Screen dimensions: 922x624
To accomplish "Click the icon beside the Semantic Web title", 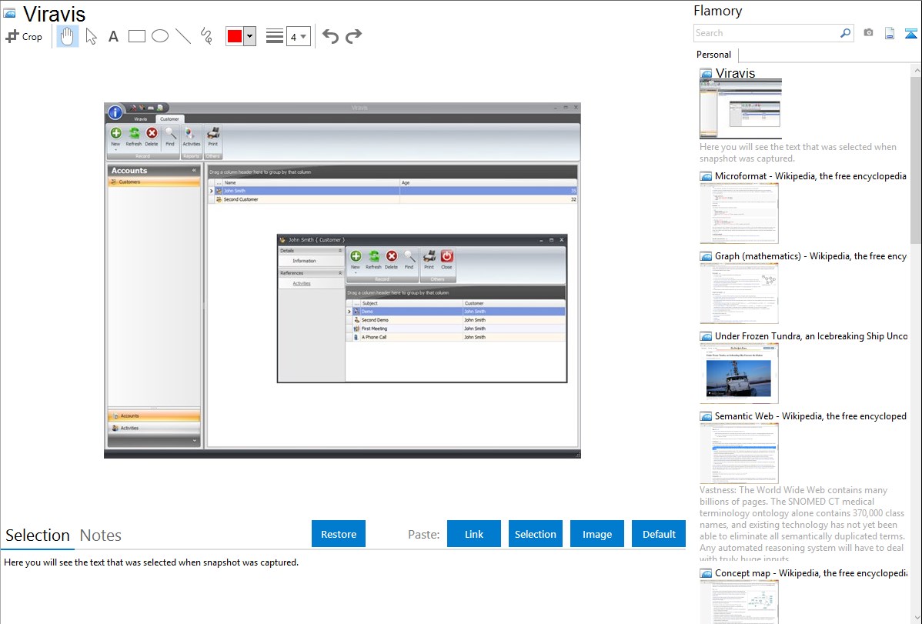I will tap(707, 416).
